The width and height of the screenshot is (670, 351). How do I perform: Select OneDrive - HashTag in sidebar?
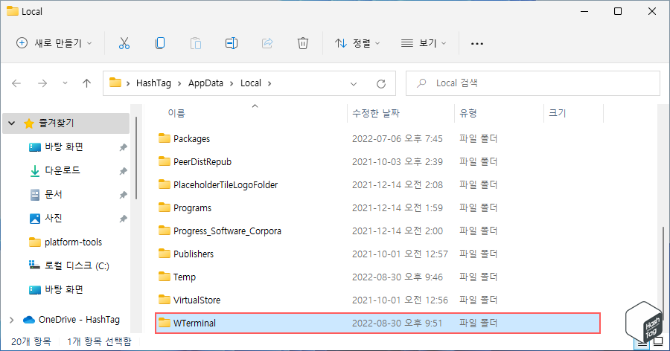(79, 320)
